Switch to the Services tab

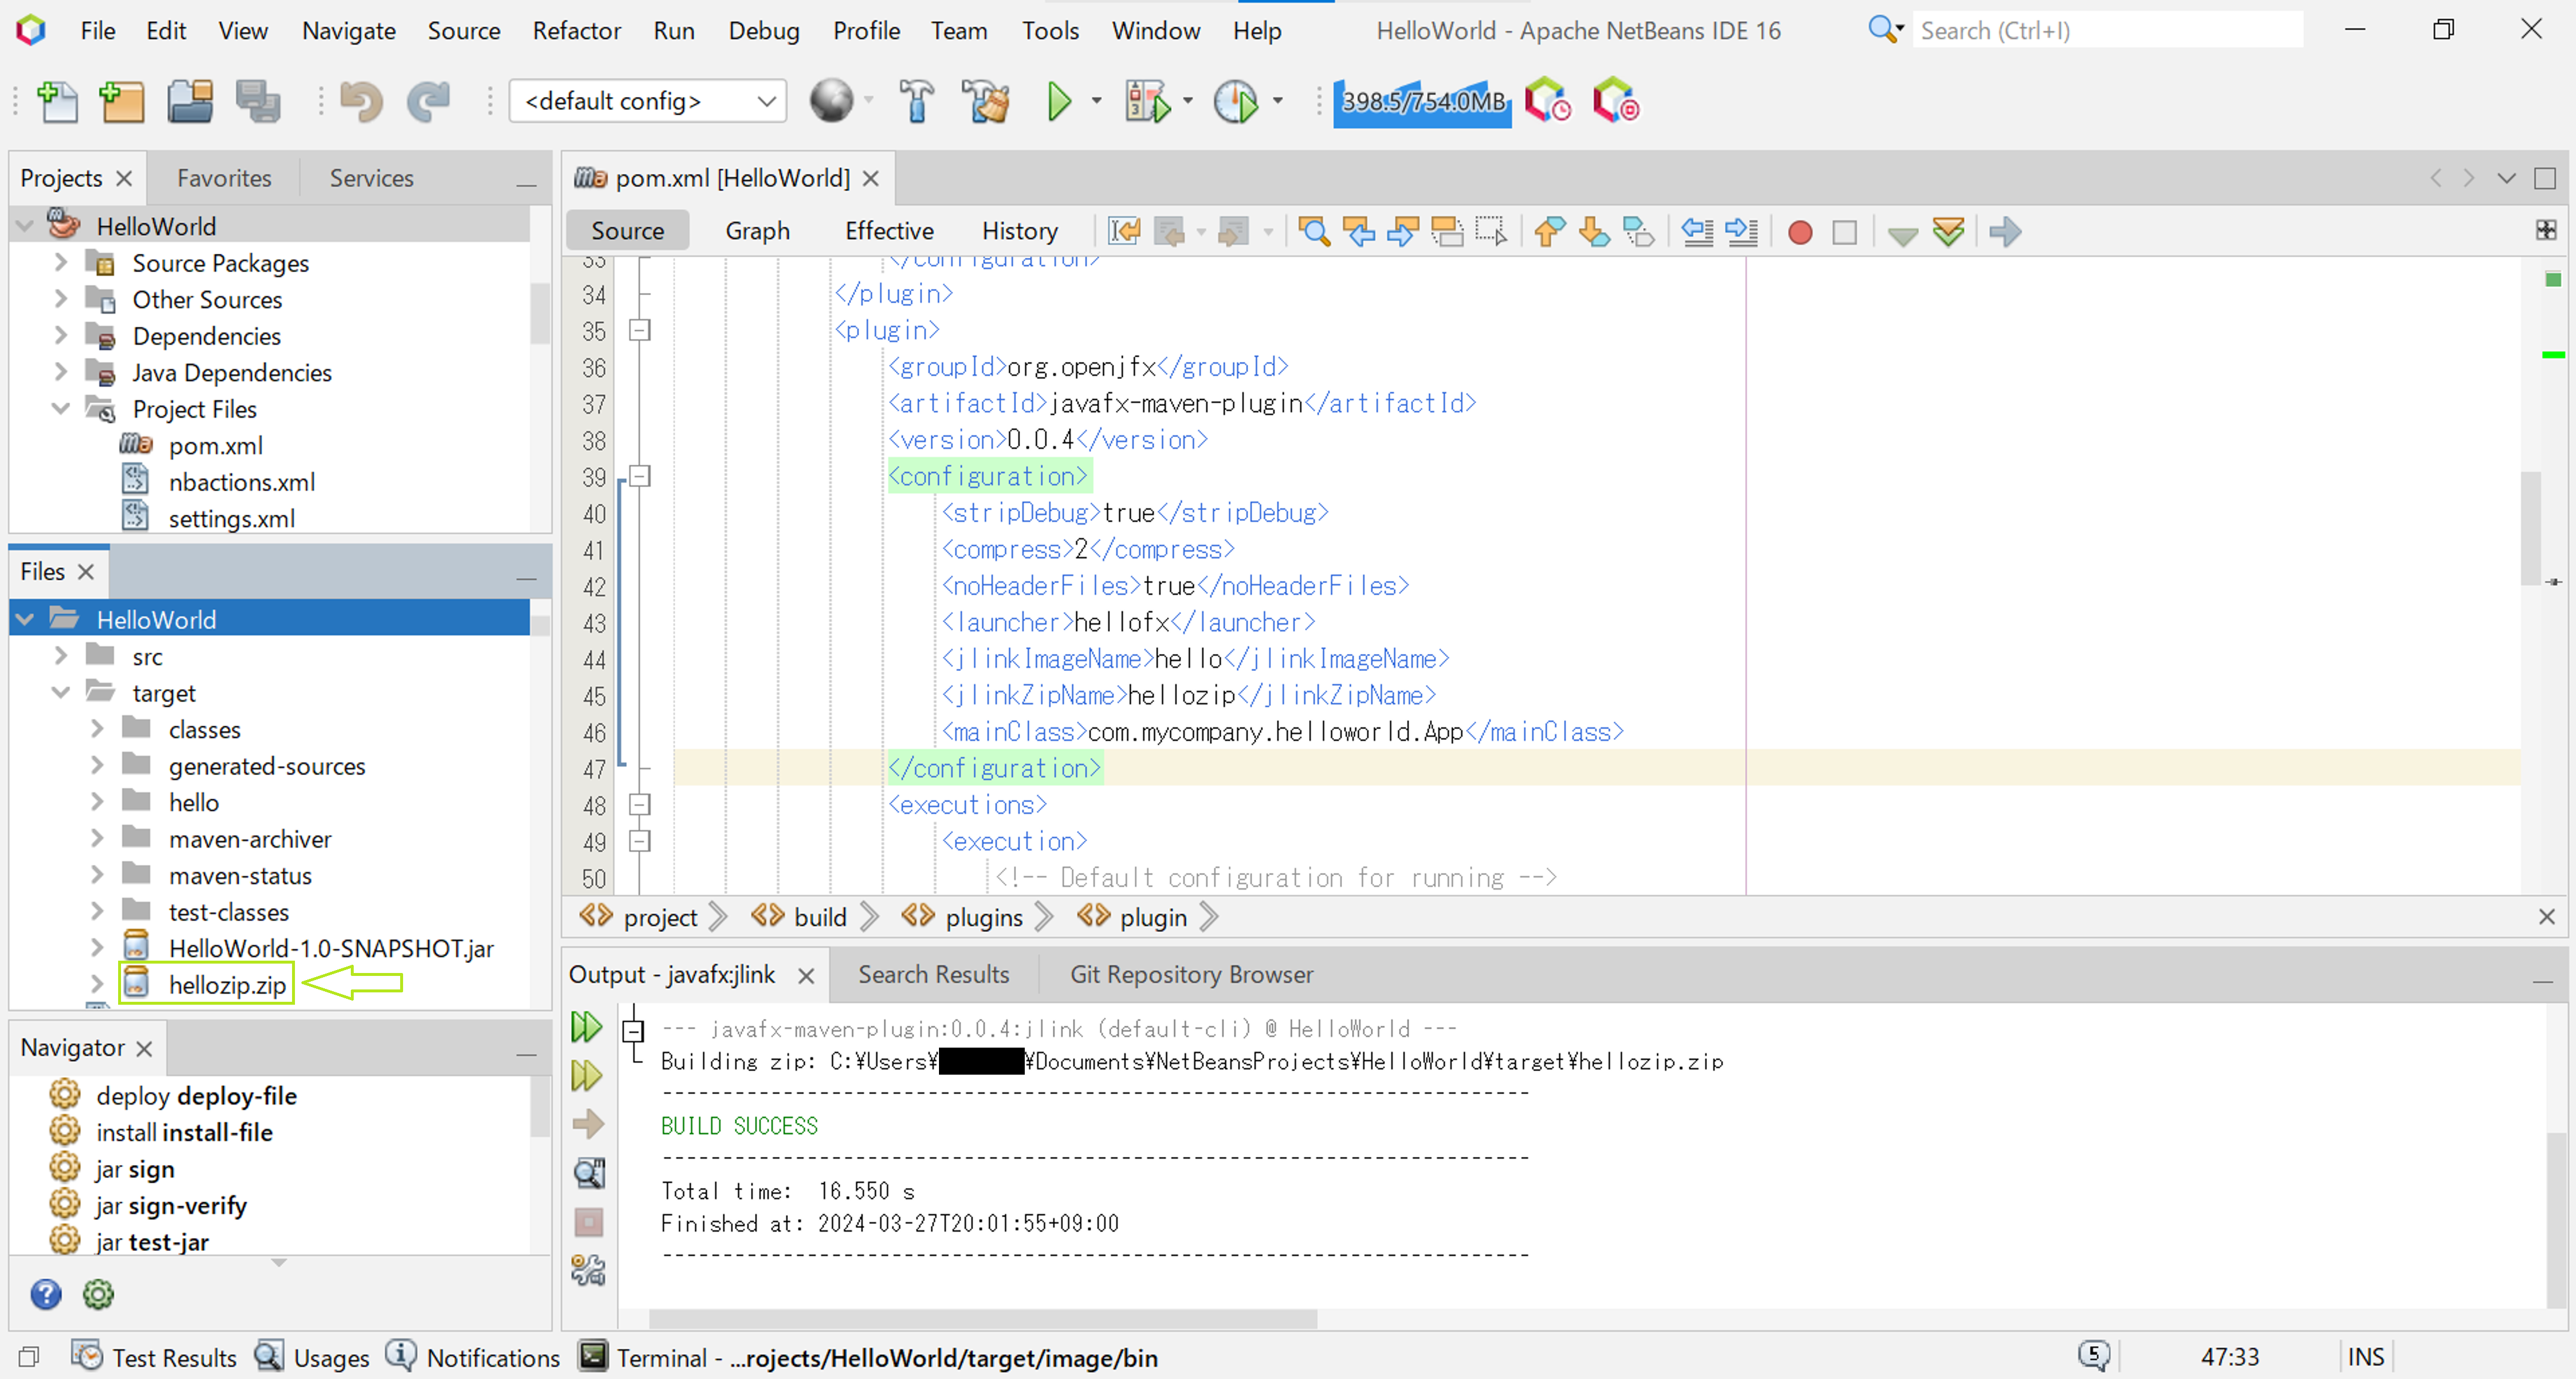(x=371, y=178)
